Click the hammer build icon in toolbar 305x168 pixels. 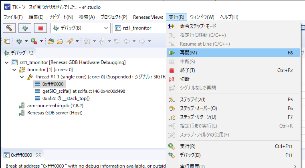9,28
